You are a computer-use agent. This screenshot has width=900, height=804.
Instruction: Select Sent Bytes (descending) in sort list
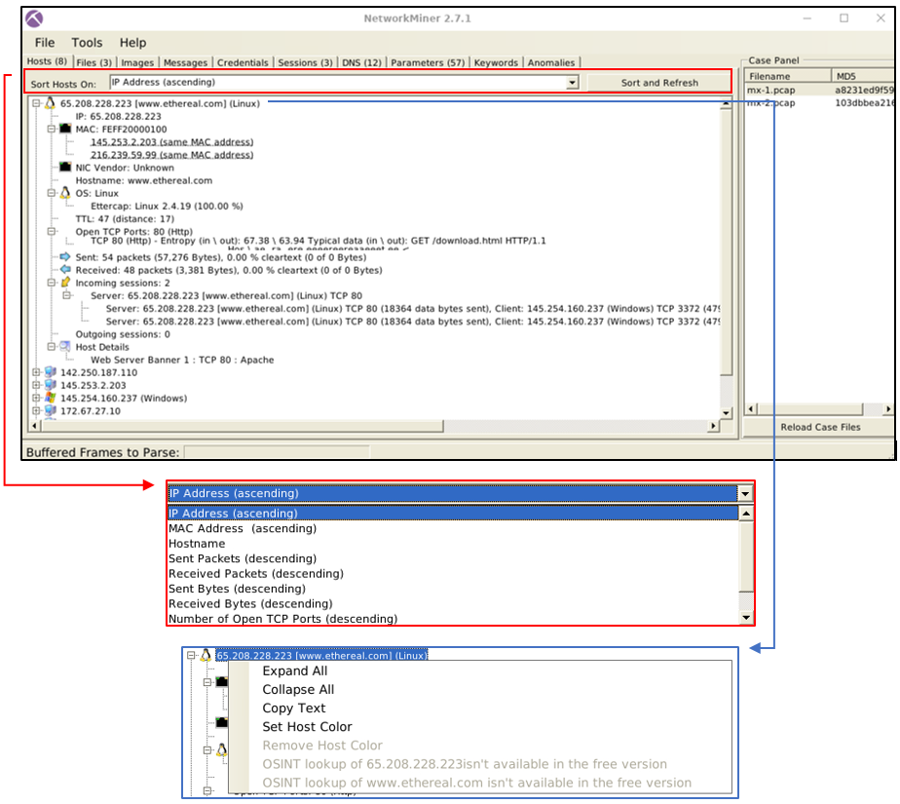(x=237, y=589)
